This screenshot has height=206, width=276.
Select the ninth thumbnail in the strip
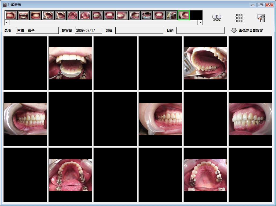click(109, 15)
